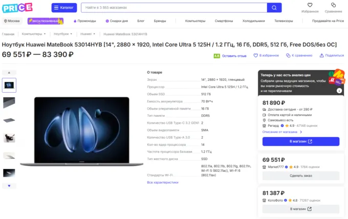Click the down arrow below thumbnails
Image resolution: width=348 pixels, height=219 pixels.
(9, 186)
